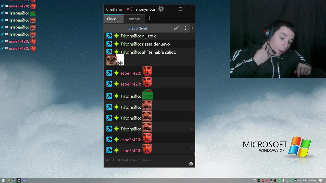Click the cat PE emote in chat
This screenshot has width=326, height=183.
(115, 60)
